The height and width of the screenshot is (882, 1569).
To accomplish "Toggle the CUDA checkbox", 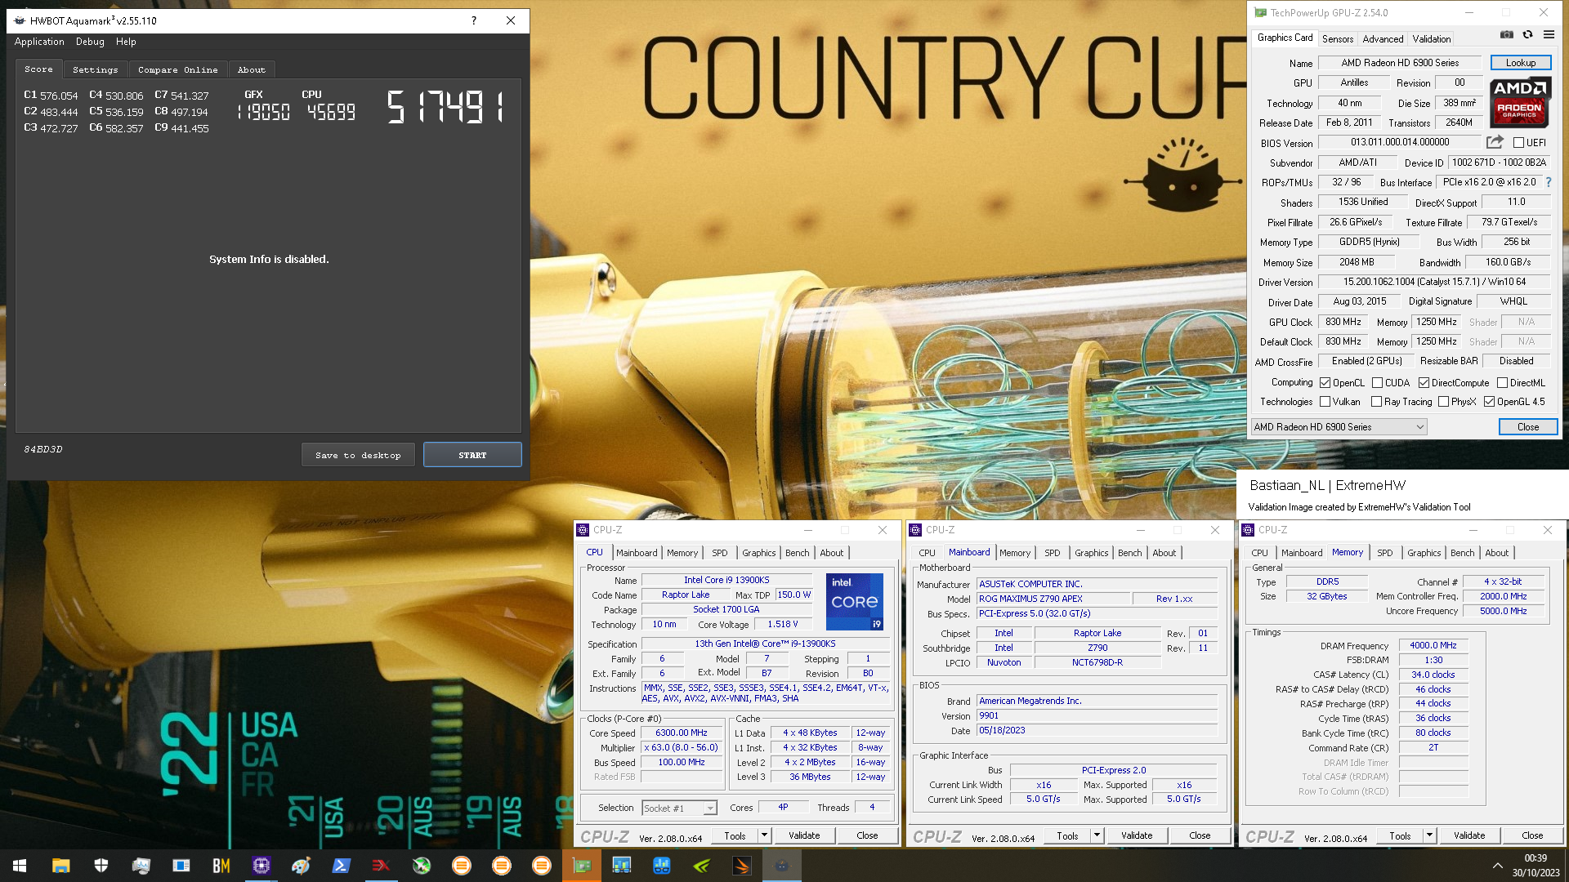I will 1377,382.
